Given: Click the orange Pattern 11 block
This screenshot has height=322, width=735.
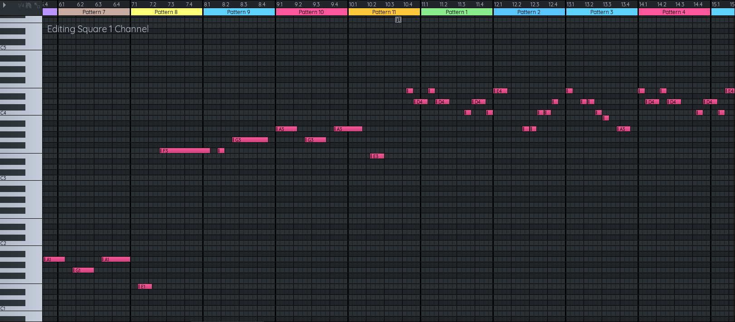Looking at the screenshot, I should [x=384, y=12].
